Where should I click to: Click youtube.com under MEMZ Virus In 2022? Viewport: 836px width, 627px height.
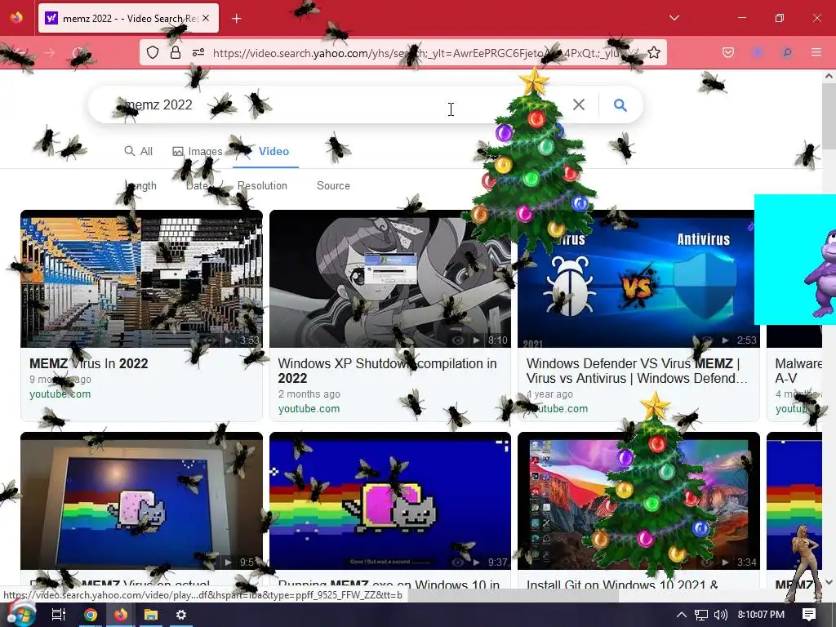(x=60, y=394)
